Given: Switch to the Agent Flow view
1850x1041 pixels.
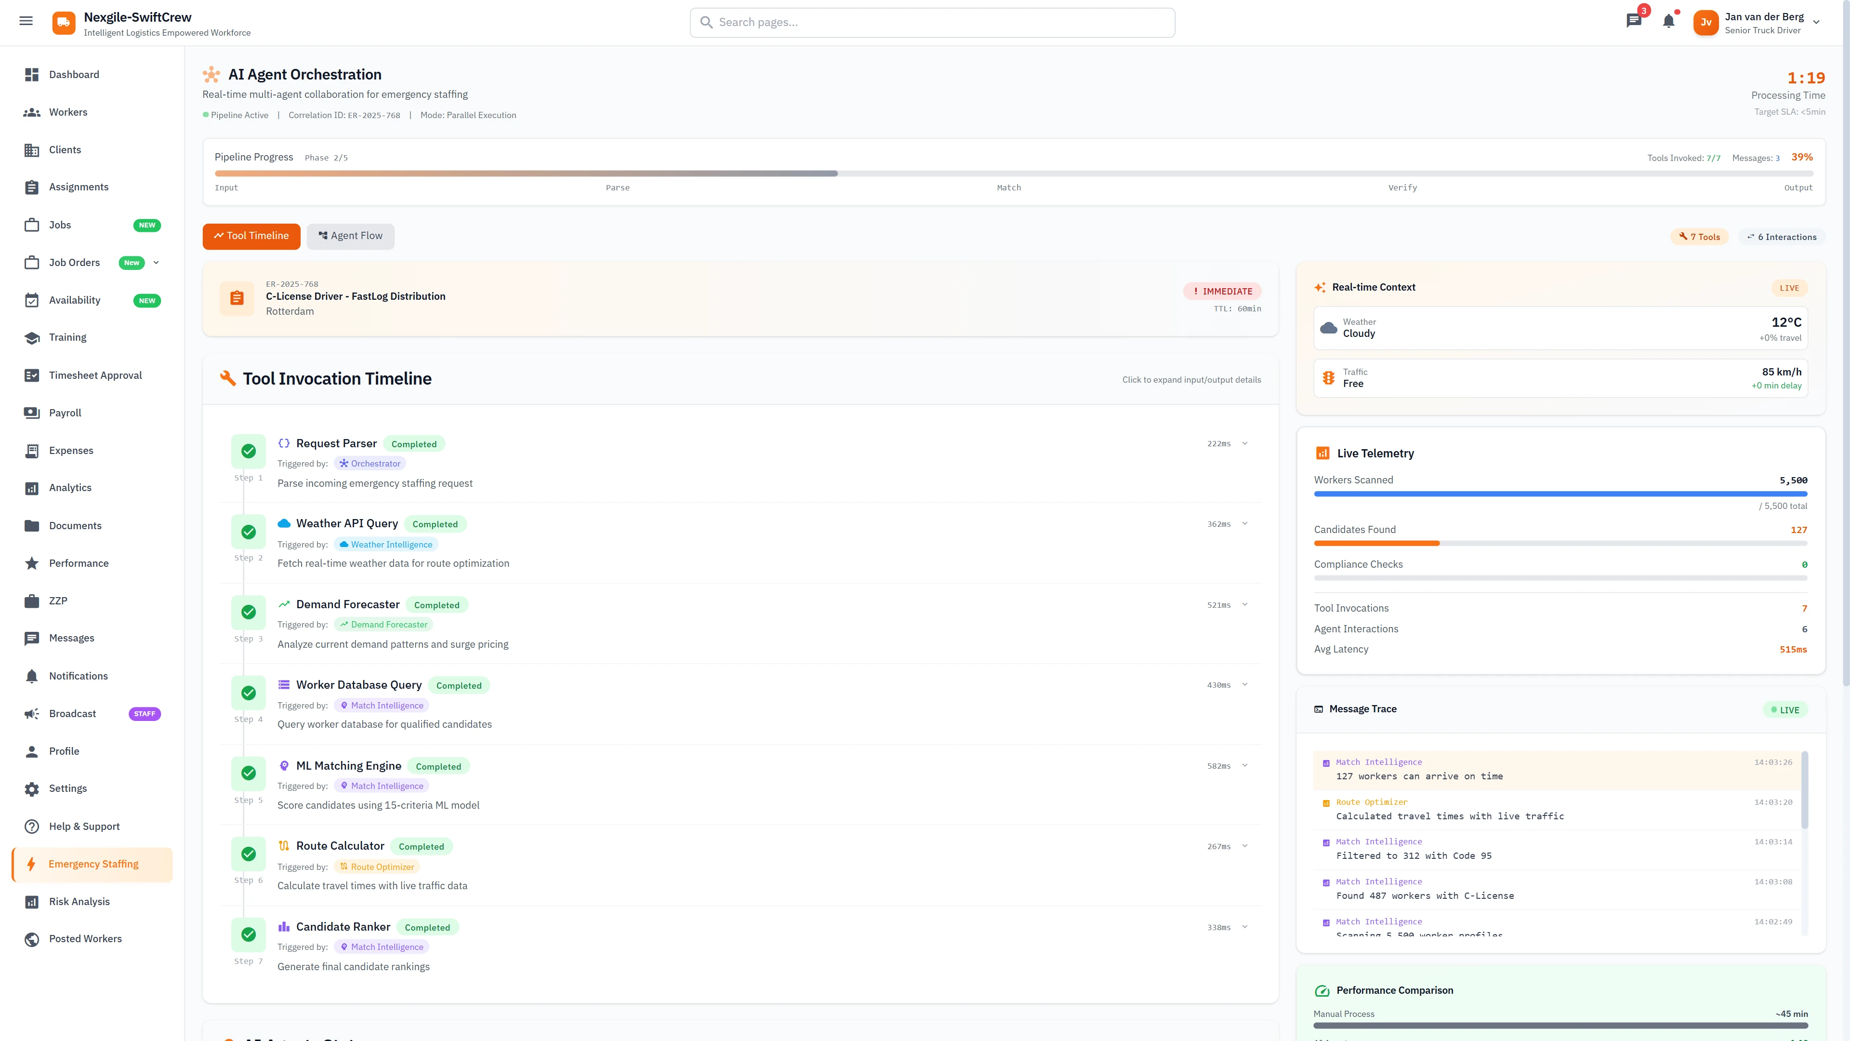Looking at the screenshot, I should [x=350, y=236].
